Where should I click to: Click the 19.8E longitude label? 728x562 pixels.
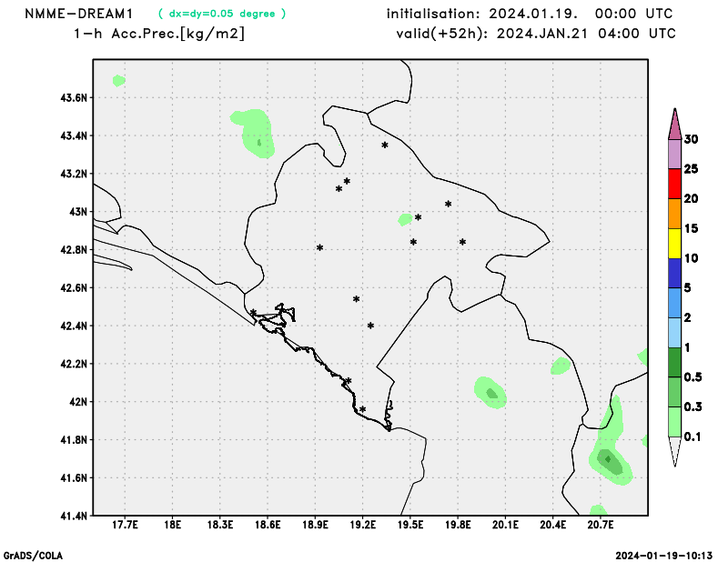click(x=458, y=525)
